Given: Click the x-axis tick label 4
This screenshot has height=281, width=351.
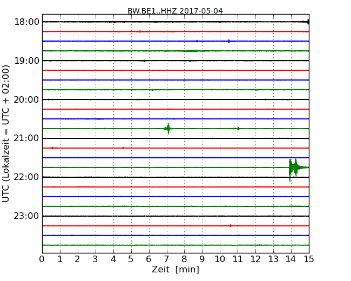Looking at the screenshot, I should 113,259.
